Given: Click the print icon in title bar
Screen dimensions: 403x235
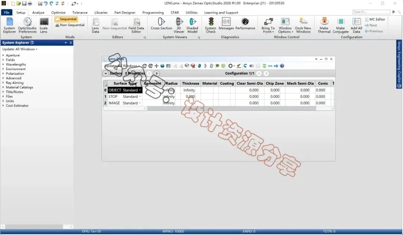Looking at the screenshot, I should coord(30,3).
